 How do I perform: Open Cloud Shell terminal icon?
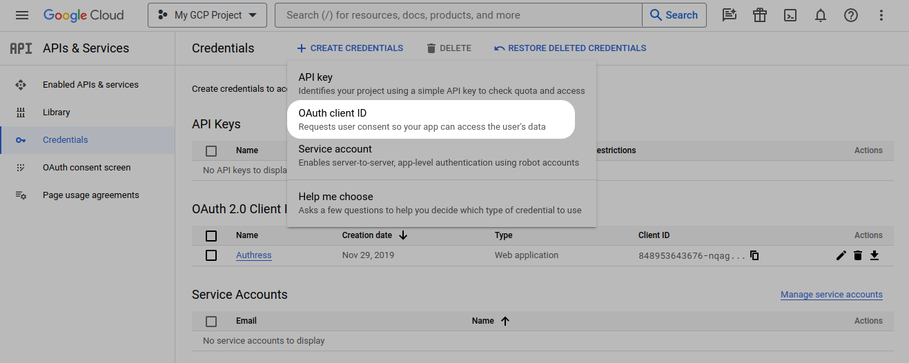tap(790, 15)
